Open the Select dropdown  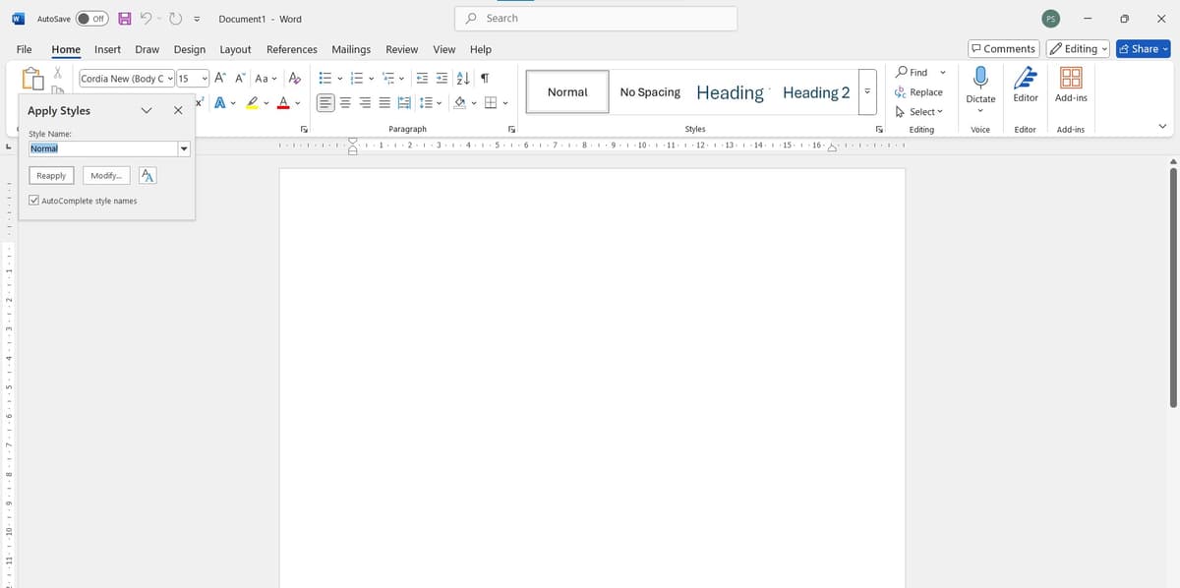919,111
